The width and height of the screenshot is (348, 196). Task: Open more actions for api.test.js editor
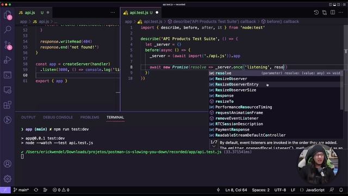click(x=341, y=13)
